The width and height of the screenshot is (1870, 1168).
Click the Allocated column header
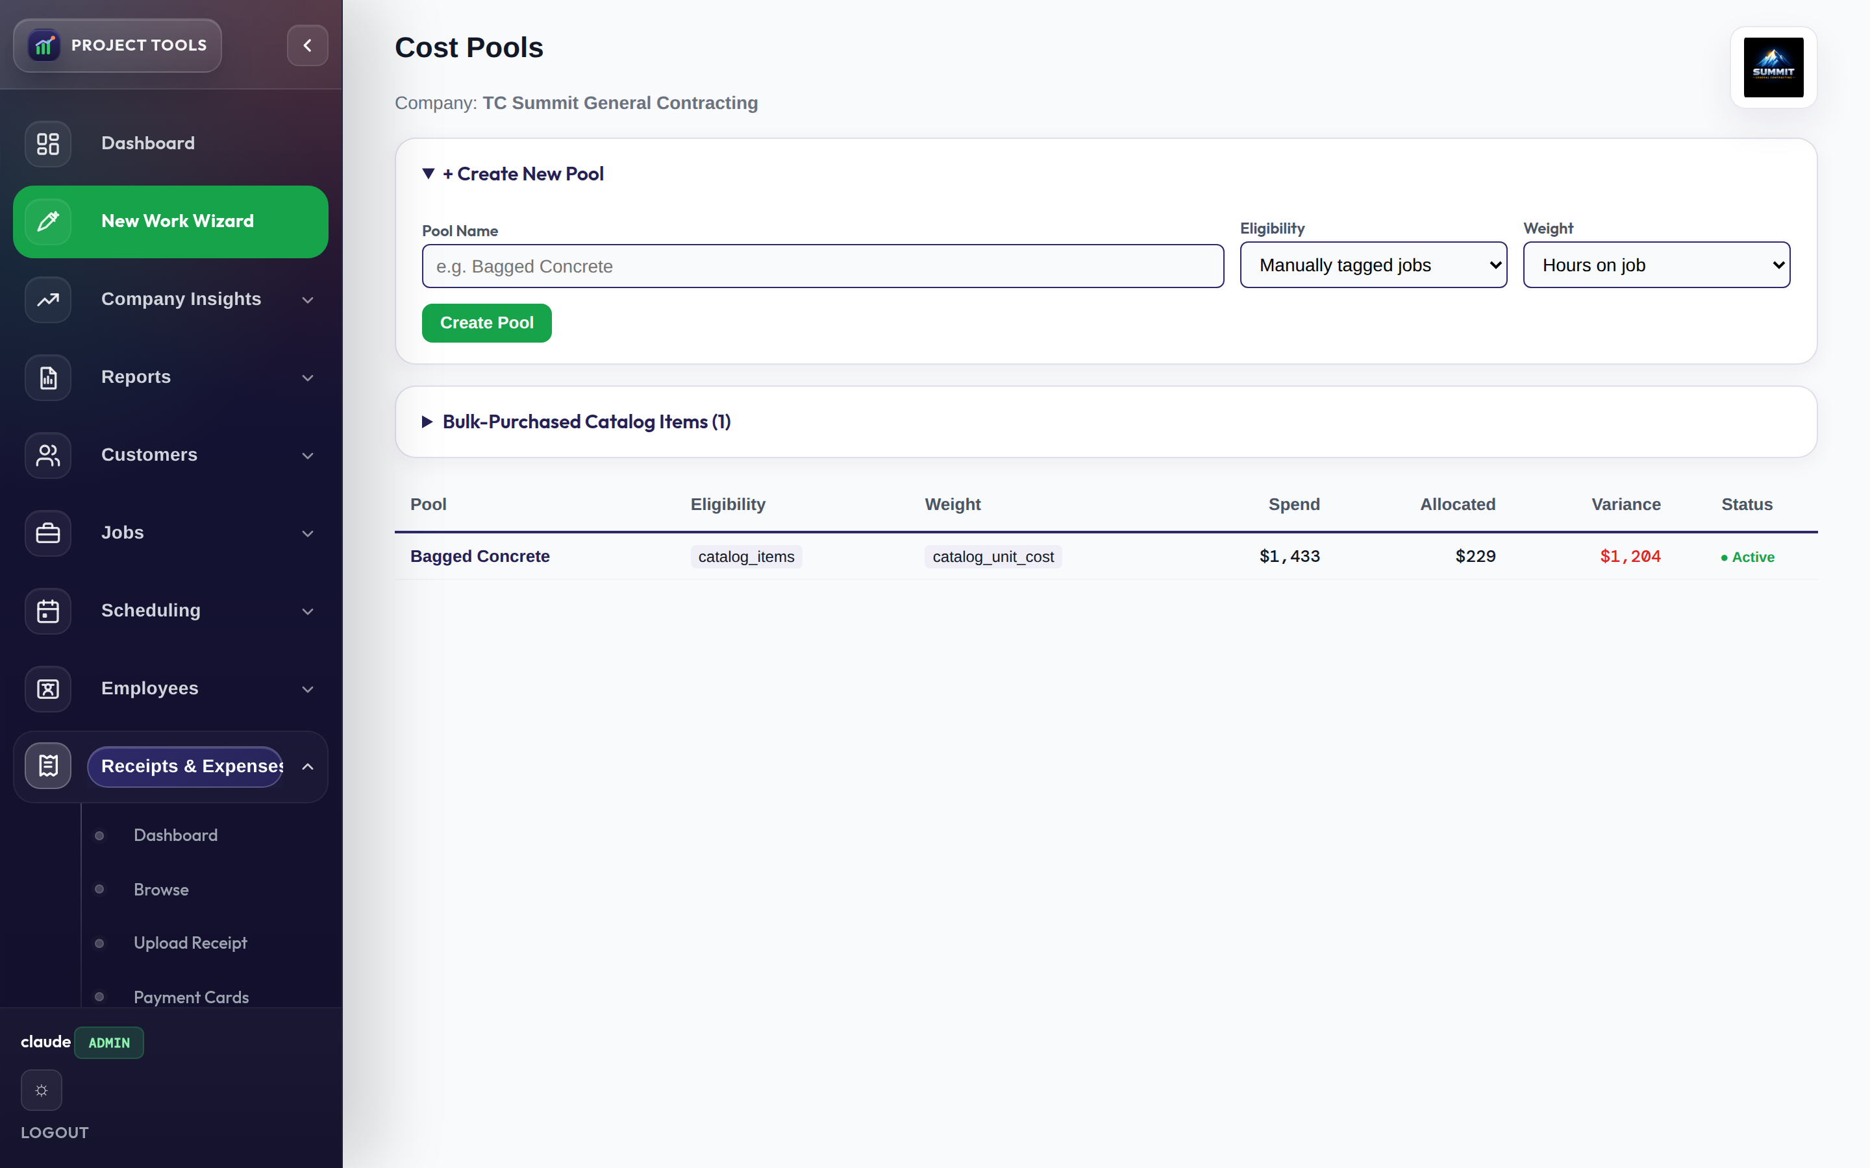pos(1457,504)
